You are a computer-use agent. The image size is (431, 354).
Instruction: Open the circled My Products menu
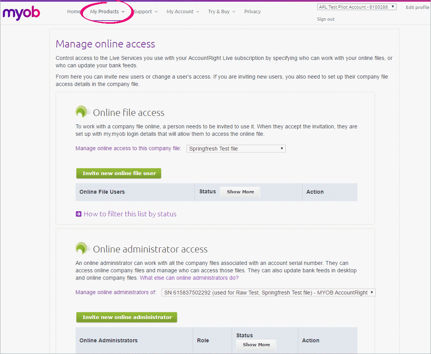coord(105,11)
